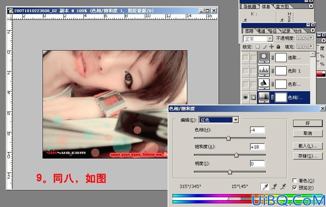This screenshot has width=326, height=207.
Task: Click the opacity 100% field in layers panel
Action: click(x=303, y=38)
